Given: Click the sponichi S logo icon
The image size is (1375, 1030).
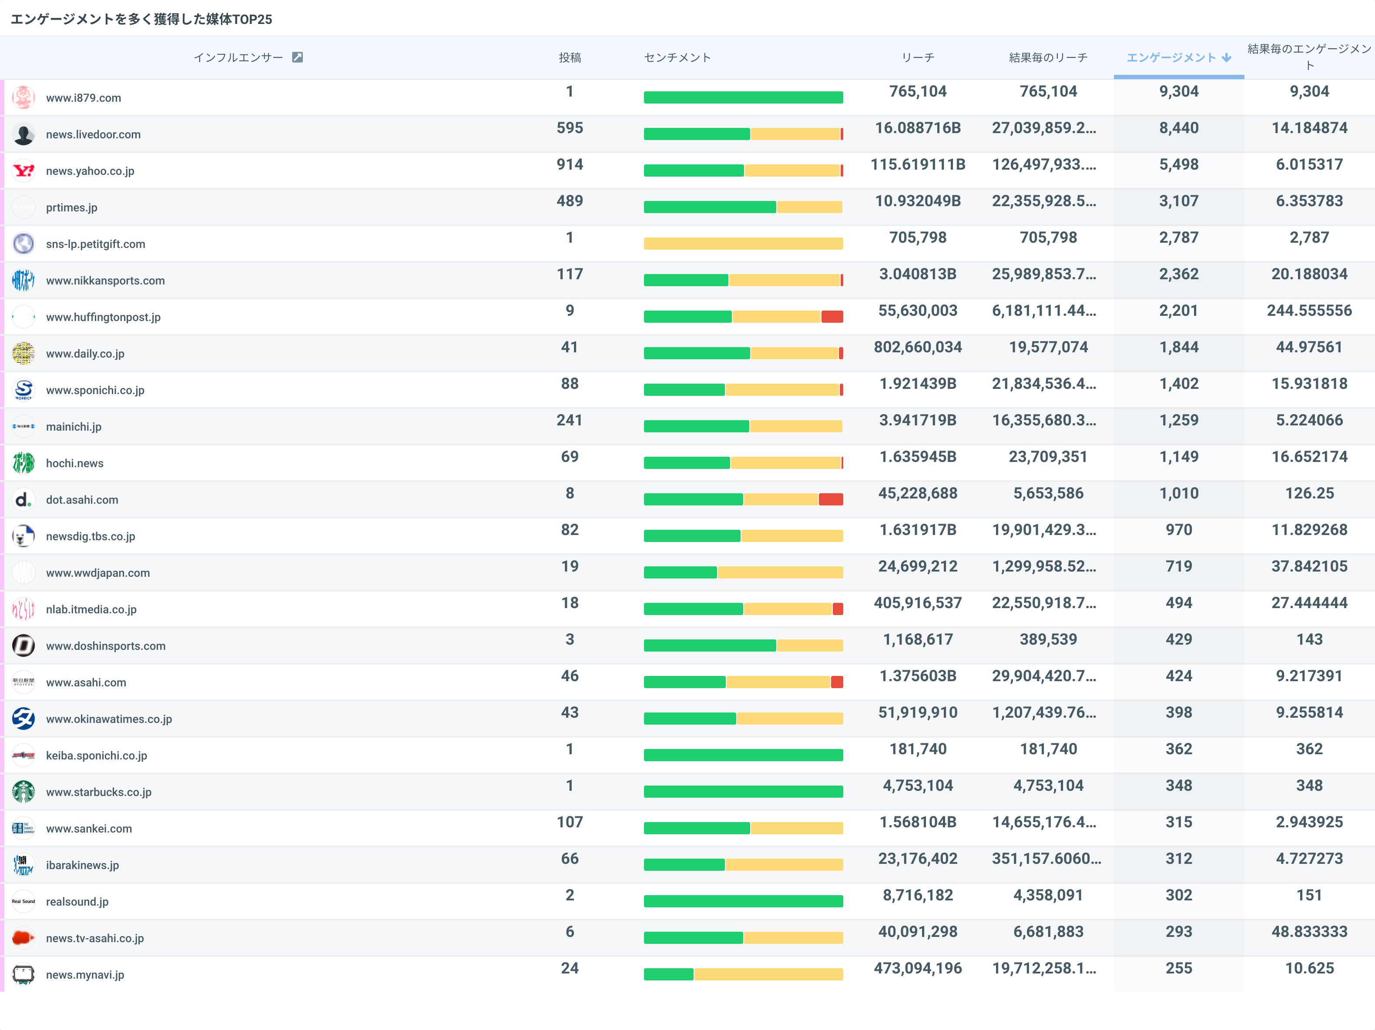Looking at the screenshot, I should (x=23, y=389).
